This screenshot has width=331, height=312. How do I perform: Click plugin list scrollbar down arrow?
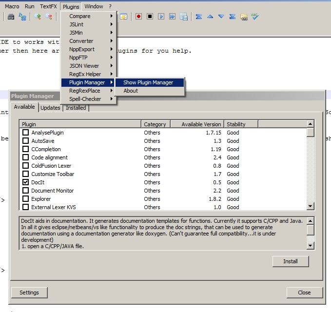click(310, 206)
